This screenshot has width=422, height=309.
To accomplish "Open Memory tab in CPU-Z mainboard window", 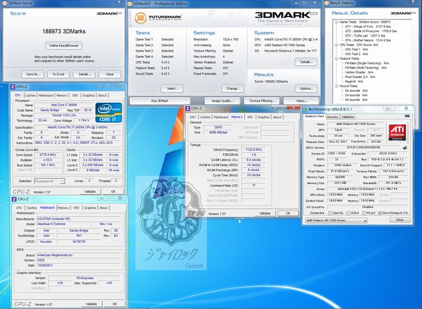I will pyautogui.click(x=63, y=208).
